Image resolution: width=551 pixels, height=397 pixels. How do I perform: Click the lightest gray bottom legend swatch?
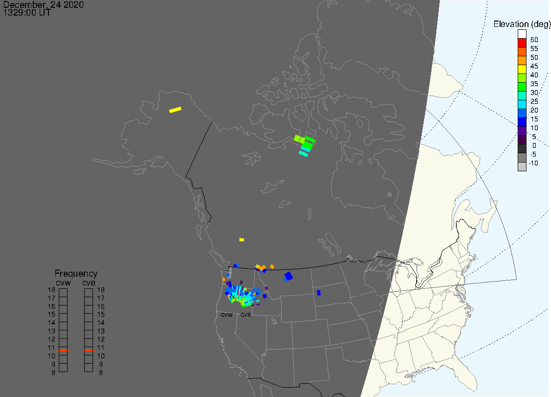click(522, 166)
